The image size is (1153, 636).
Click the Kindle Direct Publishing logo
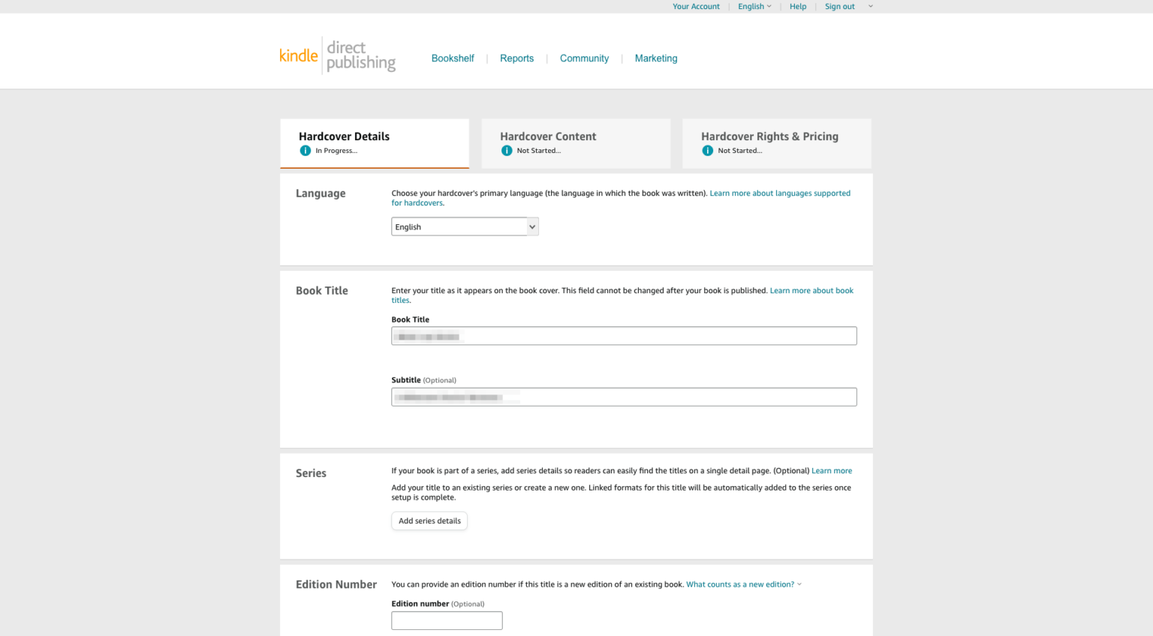click(337, 56)
